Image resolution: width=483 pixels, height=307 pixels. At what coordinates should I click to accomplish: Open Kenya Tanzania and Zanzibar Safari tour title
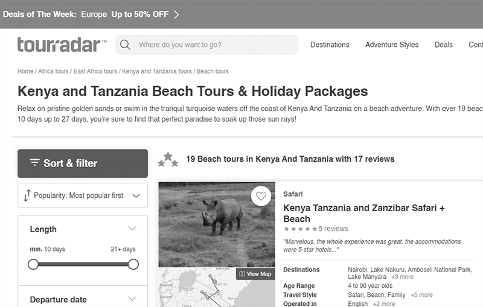(364, 214)
